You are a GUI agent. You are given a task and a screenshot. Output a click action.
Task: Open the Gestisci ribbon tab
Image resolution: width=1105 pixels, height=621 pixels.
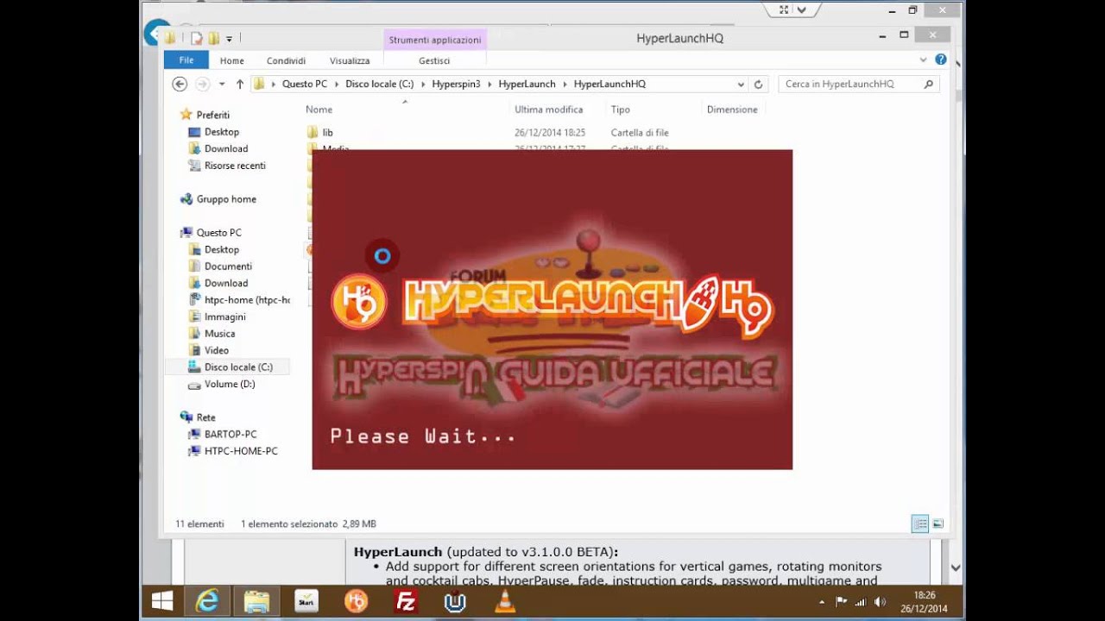click(434, 60)
